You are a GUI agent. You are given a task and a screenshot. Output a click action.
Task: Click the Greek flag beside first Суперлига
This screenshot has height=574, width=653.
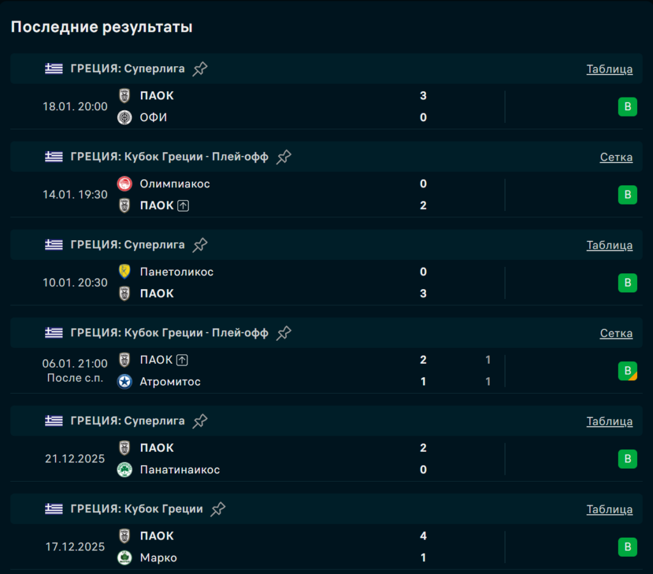[x=54, y=69]
